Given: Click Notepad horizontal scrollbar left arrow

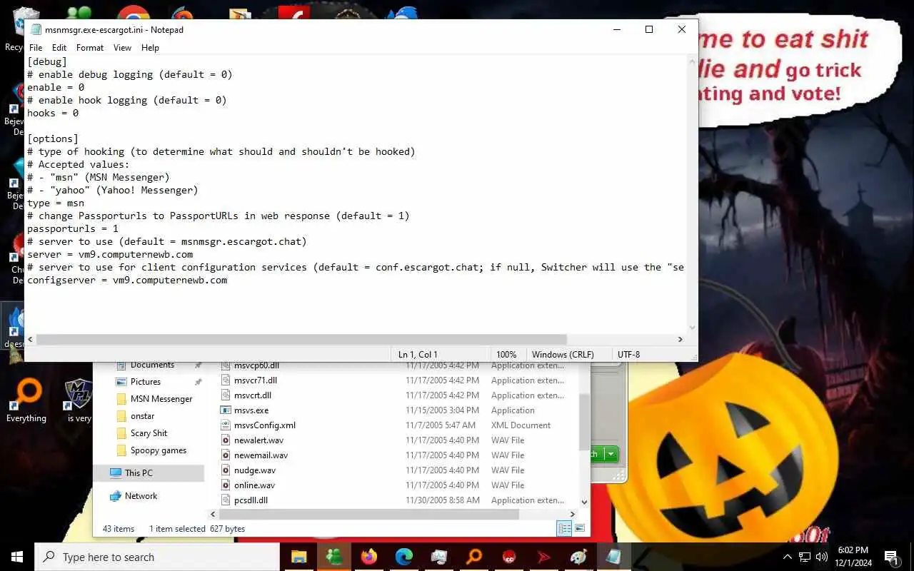Looking at the screenshot, I should tap(30, 340).
